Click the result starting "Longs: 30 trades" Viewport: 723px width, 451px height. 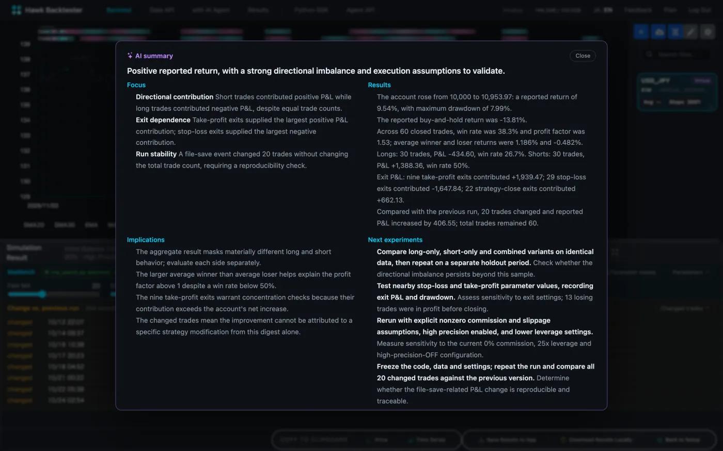481,160
